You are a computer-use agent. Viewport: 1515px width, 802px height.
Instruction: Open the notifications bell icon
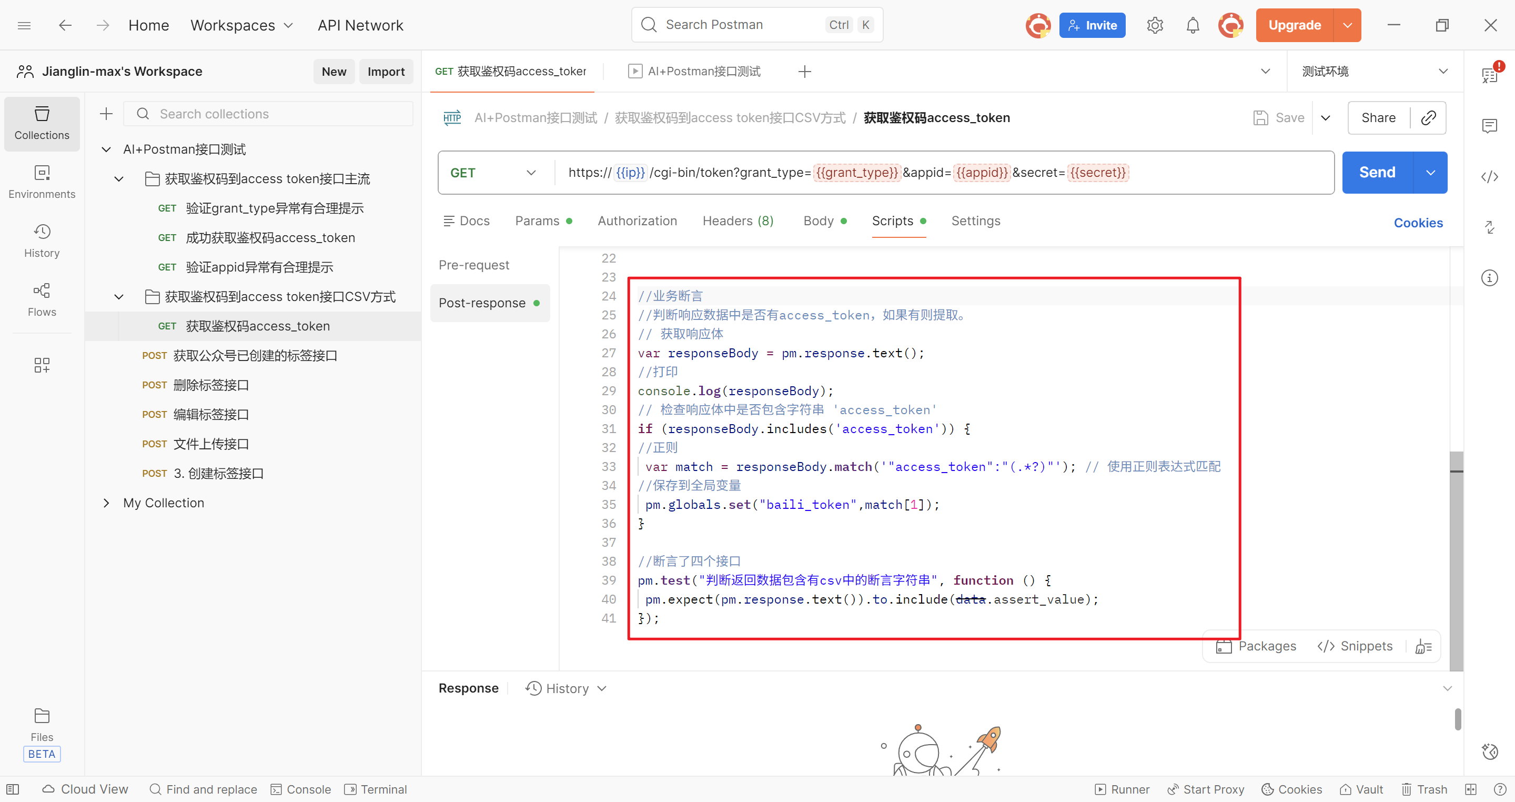point(1192,25)
